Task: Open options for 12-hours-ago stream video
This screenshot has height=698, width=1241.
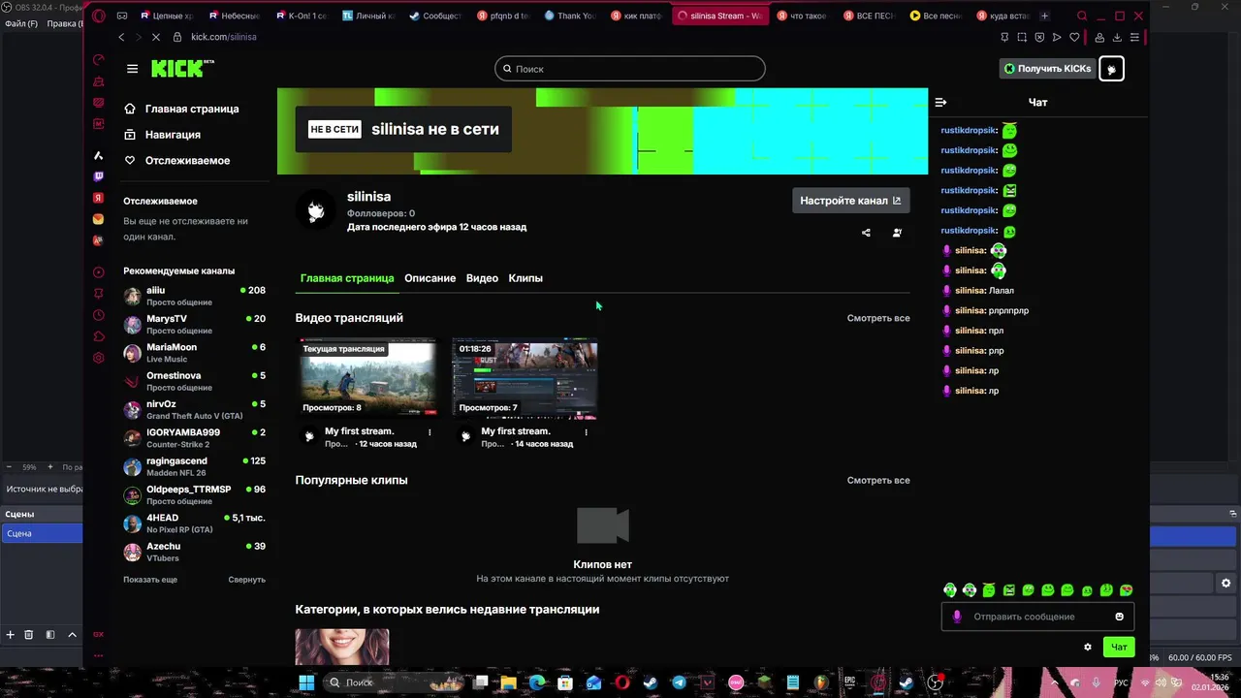Action: coord(430,432)
